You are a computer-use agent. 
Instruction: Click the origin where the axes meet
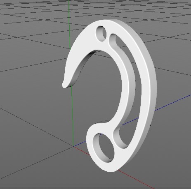tap(73, 146)
